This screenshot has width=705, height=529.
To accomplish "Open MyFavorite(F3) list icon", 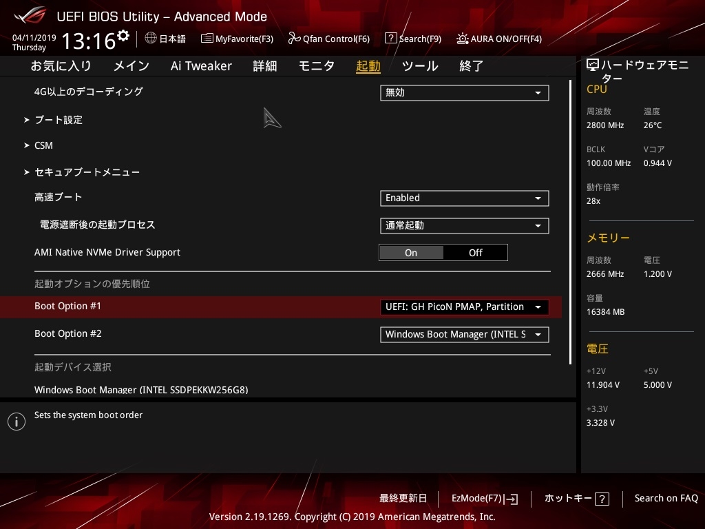I will click(207, 39).
